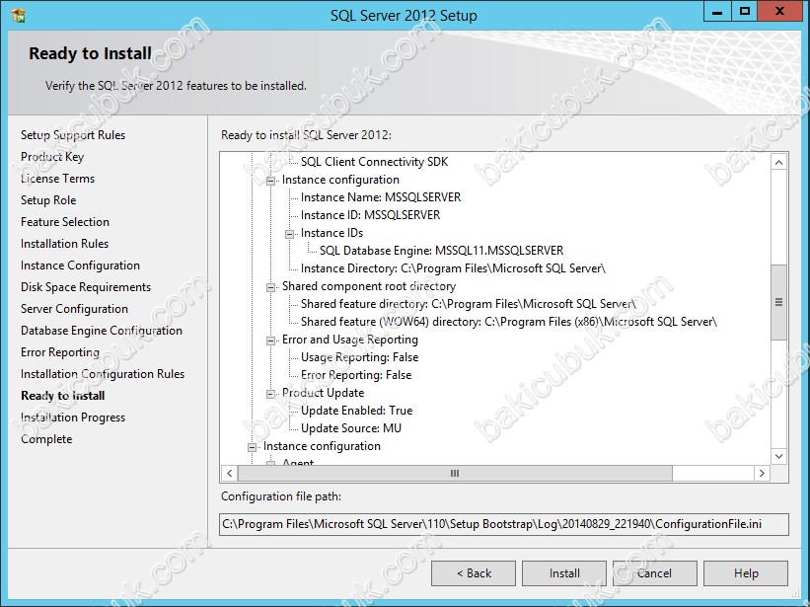Open Help for the setup

[746, 573]
